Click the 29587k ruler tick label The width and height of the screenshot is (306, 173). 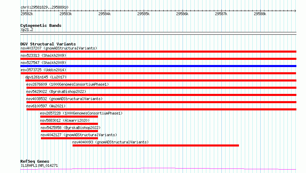click(221, 14)
